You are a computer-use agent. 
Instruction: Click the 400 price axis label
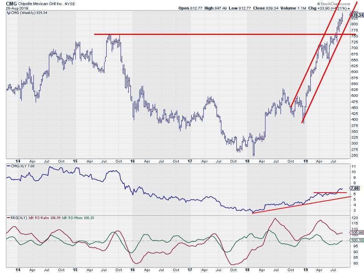pyautogui.click(x=354, y=120)
